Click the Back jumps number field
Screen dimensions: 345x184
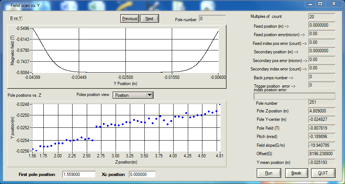click(x=321, y=77)
